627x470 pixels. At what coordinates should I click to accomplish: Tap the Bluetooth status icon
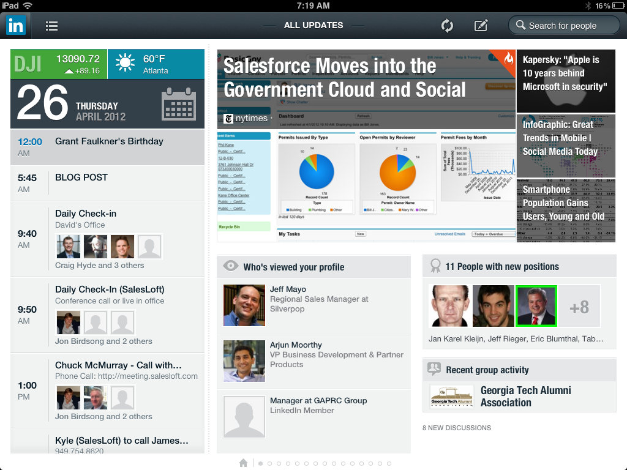pyautogui.click(x=588, y=6)
